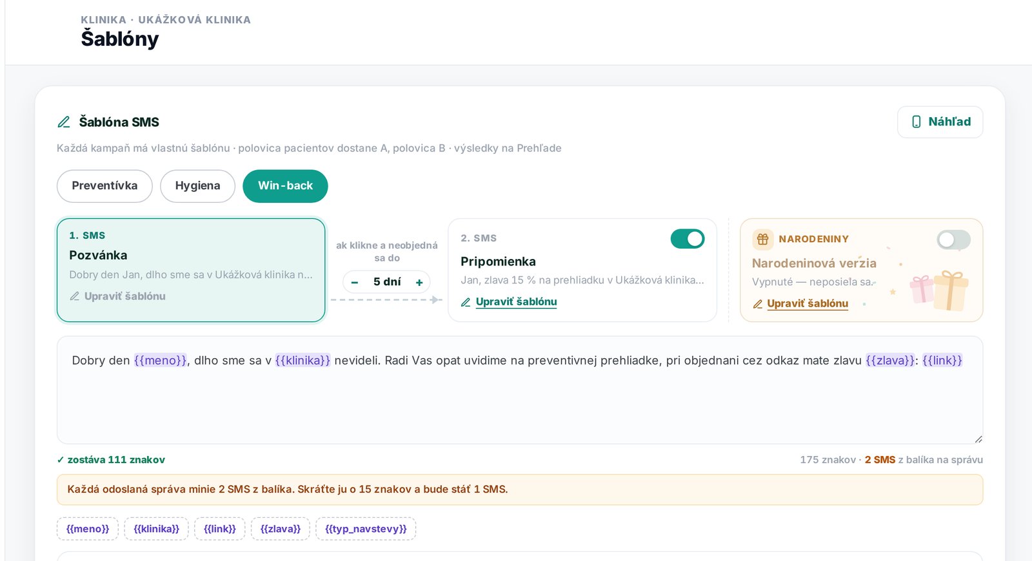Click the pencil icon beside Šablóna SMS
This screenshot has height=561, width=1032.
64,122
